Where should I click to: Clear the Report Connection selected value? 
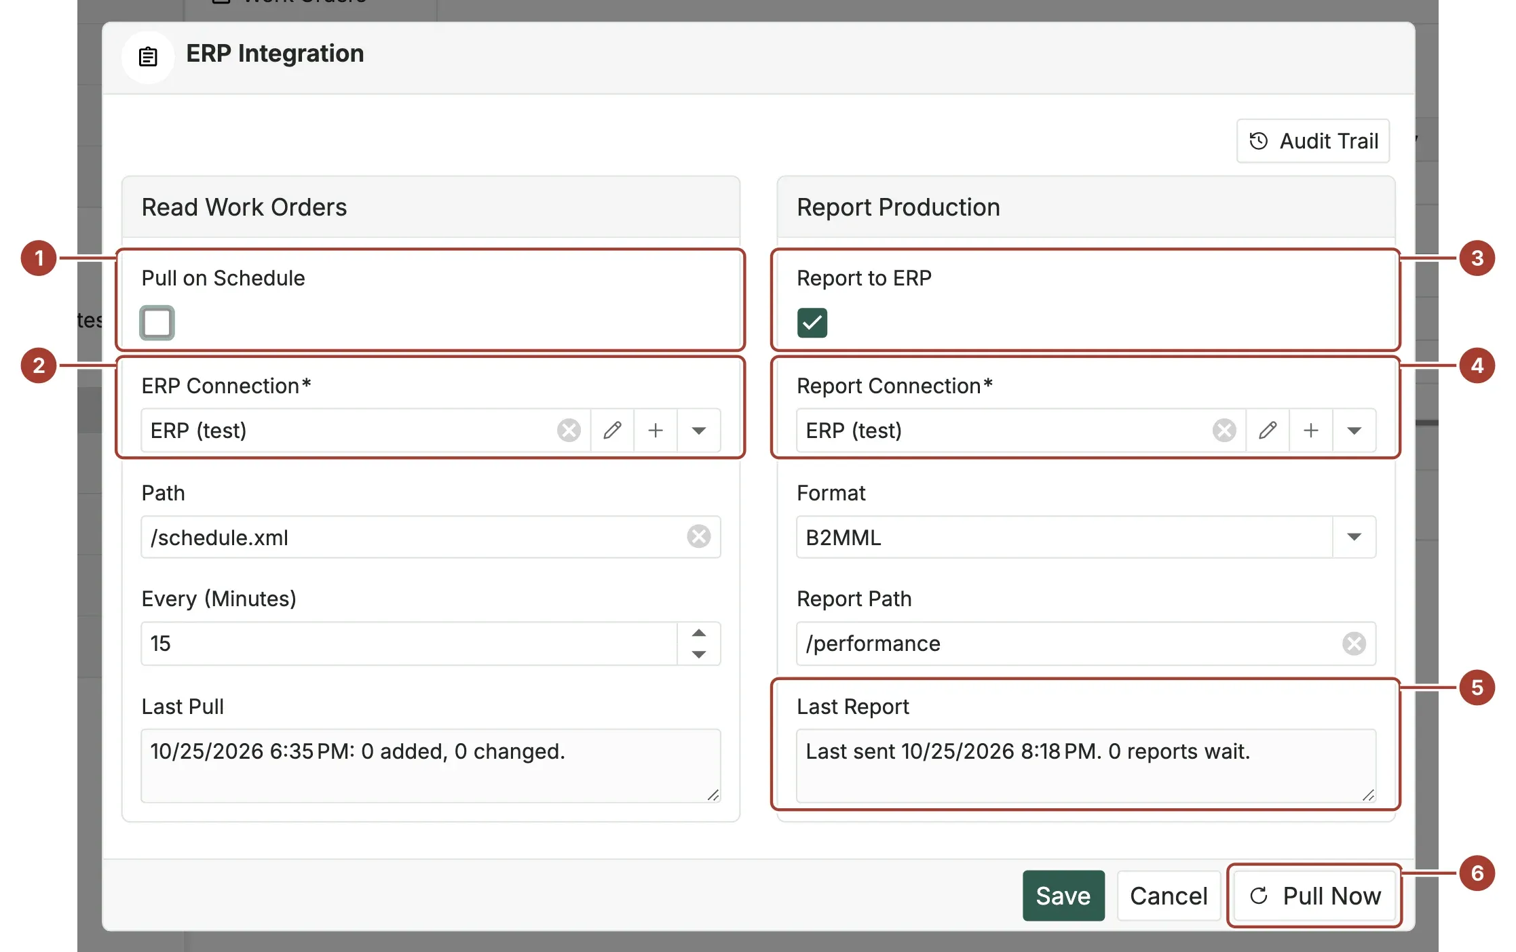pyautogui.click(x=1224, y=431)
